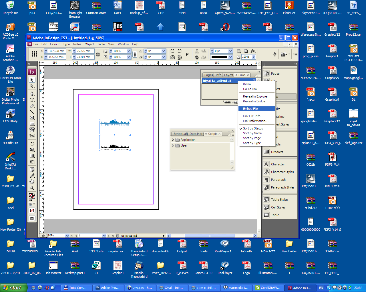Image resolution: width=366 pixels, height=292 pixels.
Task: Choose the reference point locator grid
Action: [34, 54]
